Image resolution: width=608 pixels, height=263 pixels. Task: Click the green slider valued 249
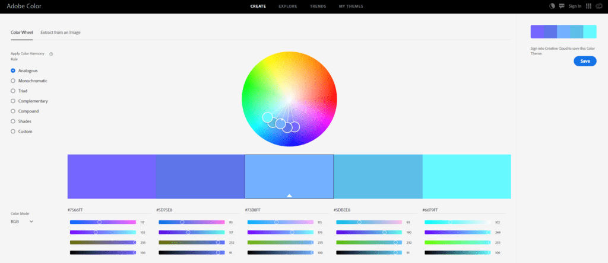click(x=458, y=232)
